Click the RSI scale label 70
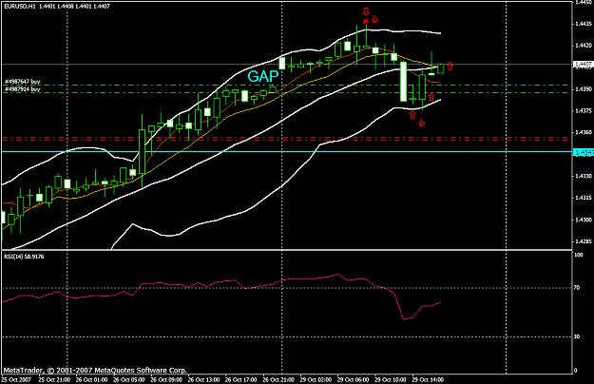 click(x=577, y=288)
